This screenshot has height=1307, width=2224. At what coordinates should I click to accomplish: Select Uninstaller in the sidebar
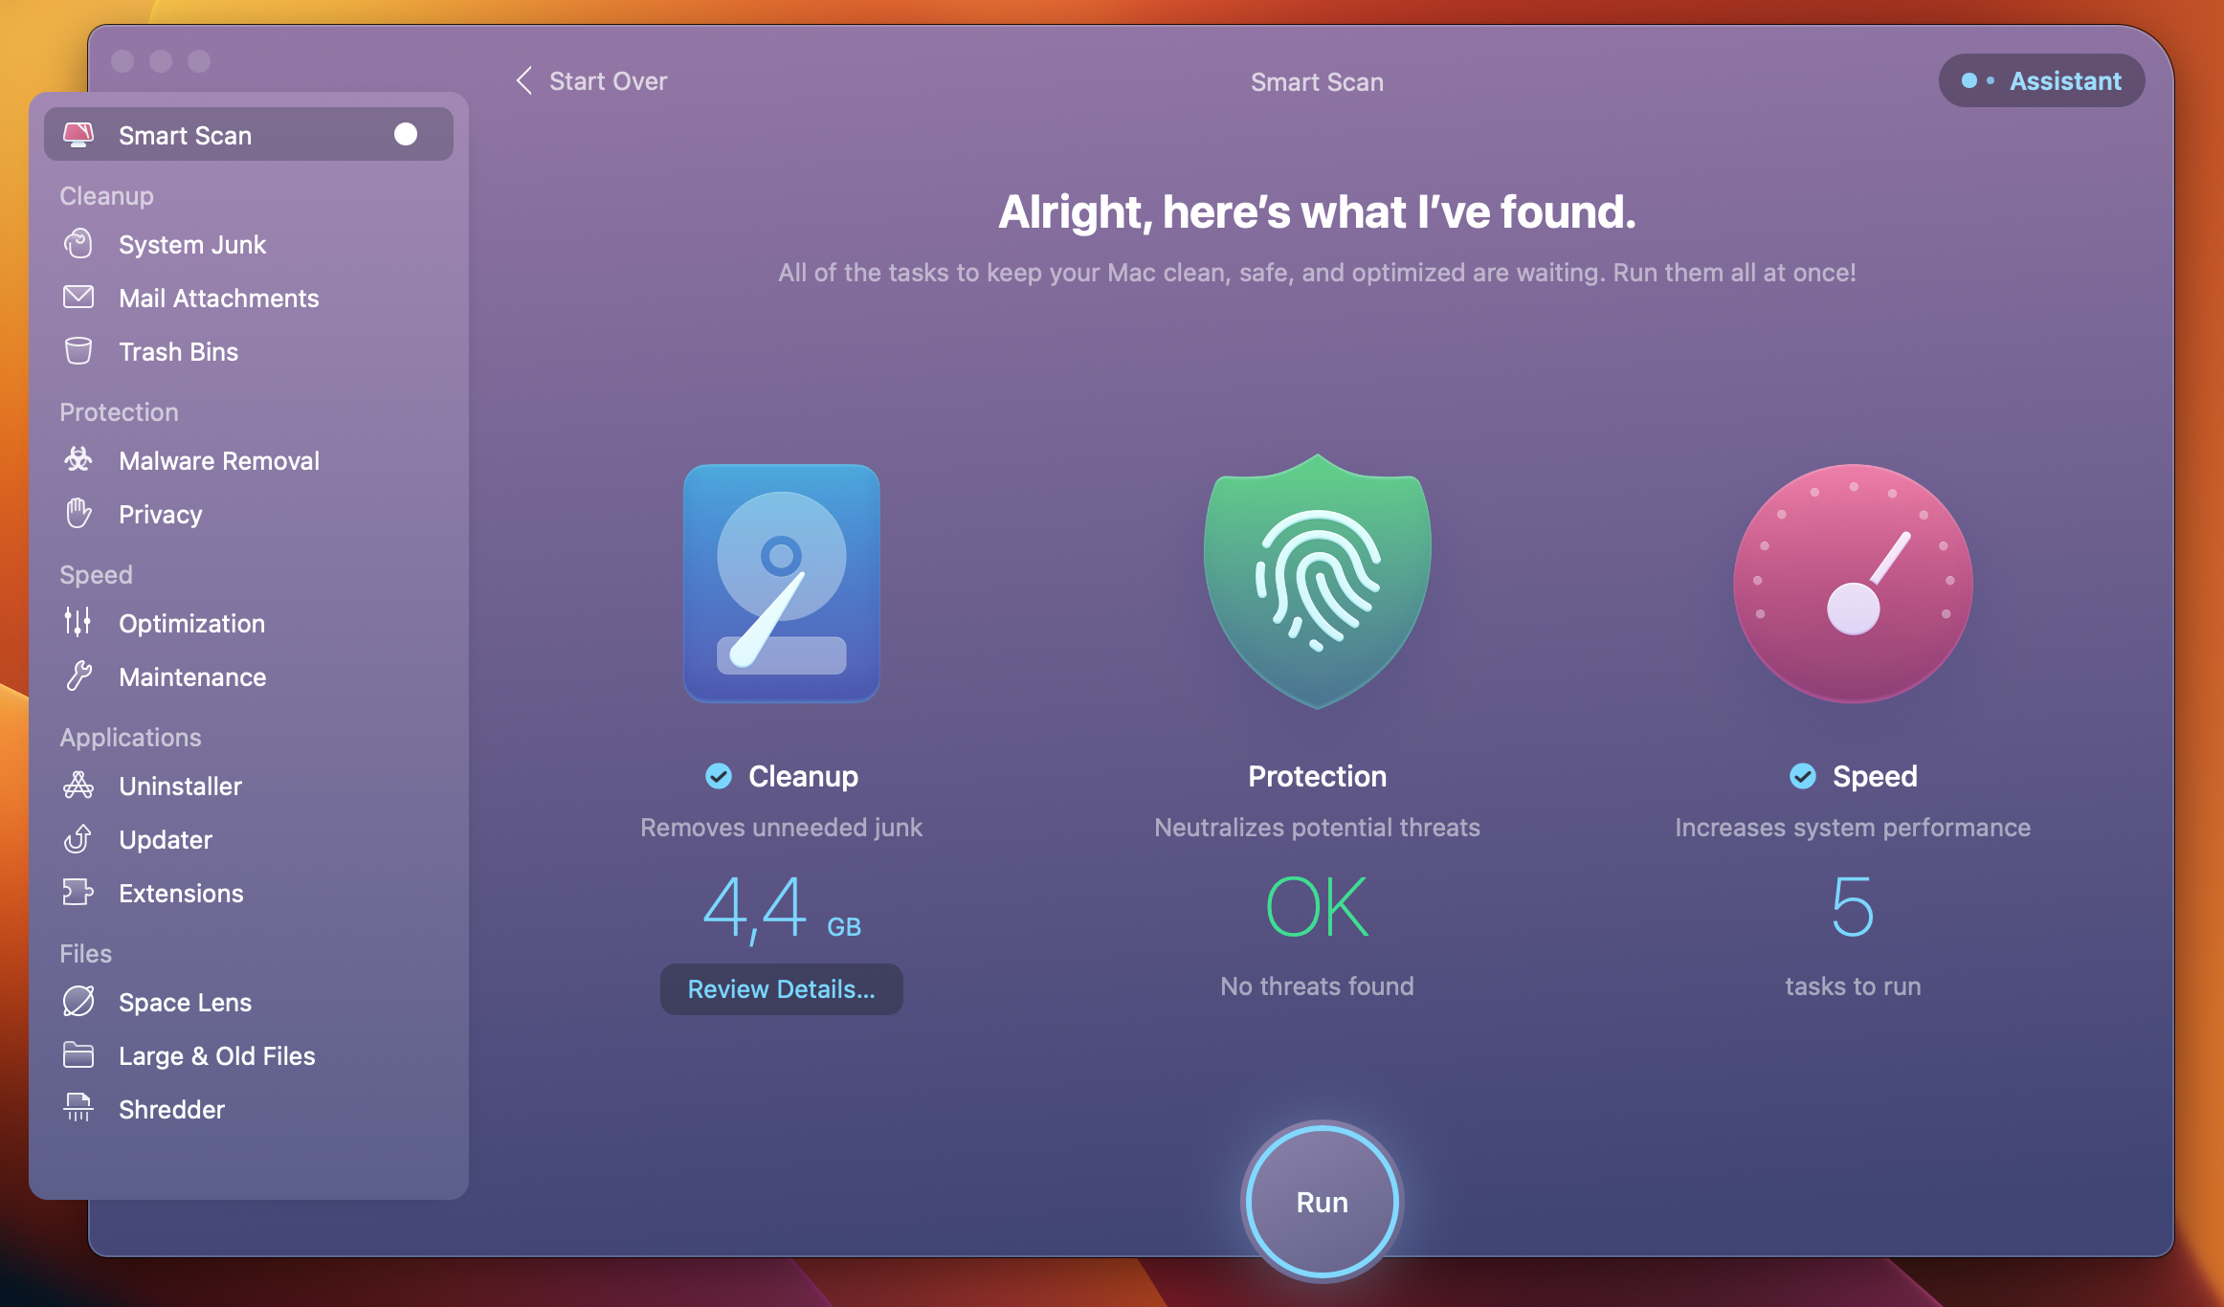(x=180, y=786)
